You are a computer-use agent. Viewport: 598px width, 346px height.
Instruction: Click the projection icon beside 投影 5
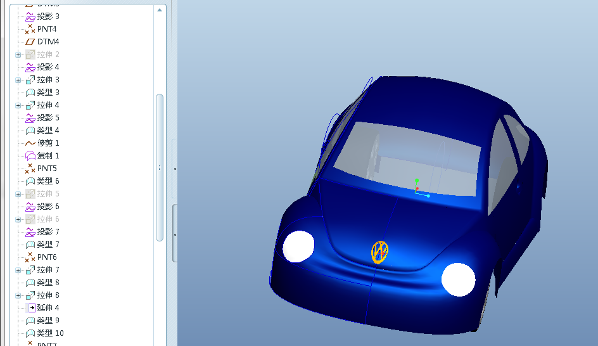pyautogui.click(x=30, y=118)
